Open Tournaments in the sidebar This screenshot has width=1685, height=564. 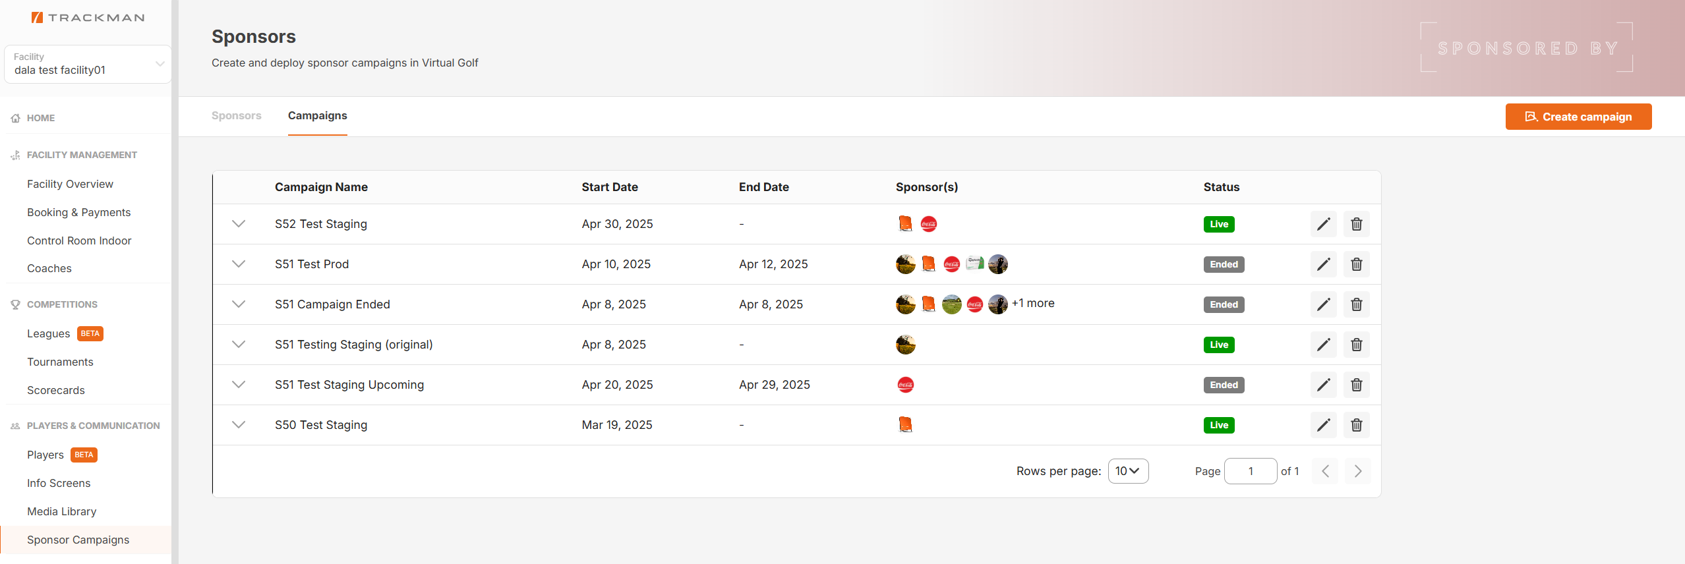(60, 362)
